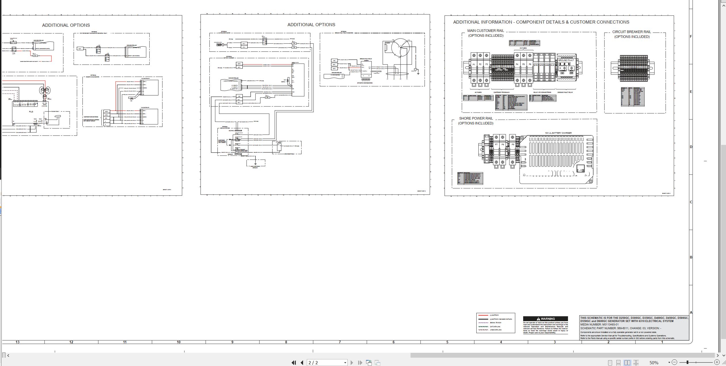
Task: Click the scroll left arrow
Action: coord(8,355)
